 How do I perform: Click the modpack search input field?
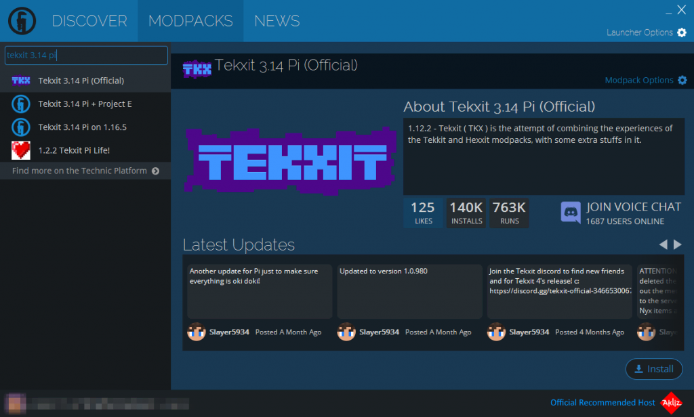pyautogui.click(x=86, y=56)
